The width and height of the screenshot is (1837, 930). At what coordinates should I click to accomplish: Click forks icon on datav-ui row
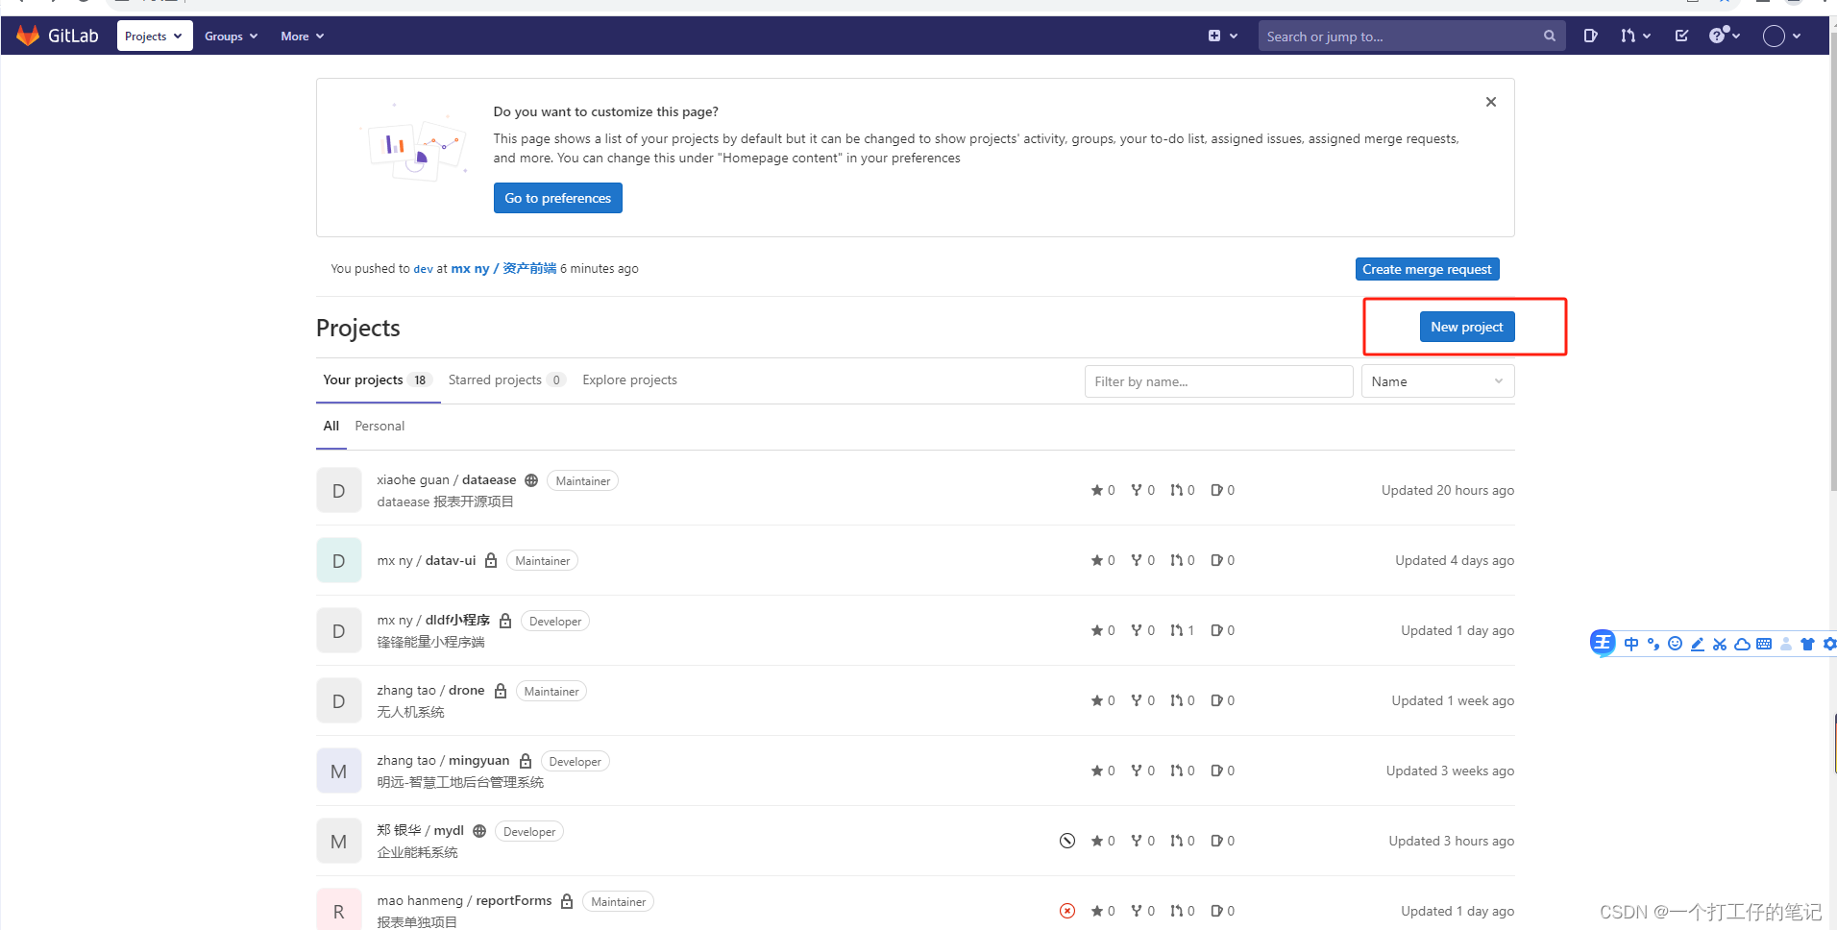pos(1137,560)
